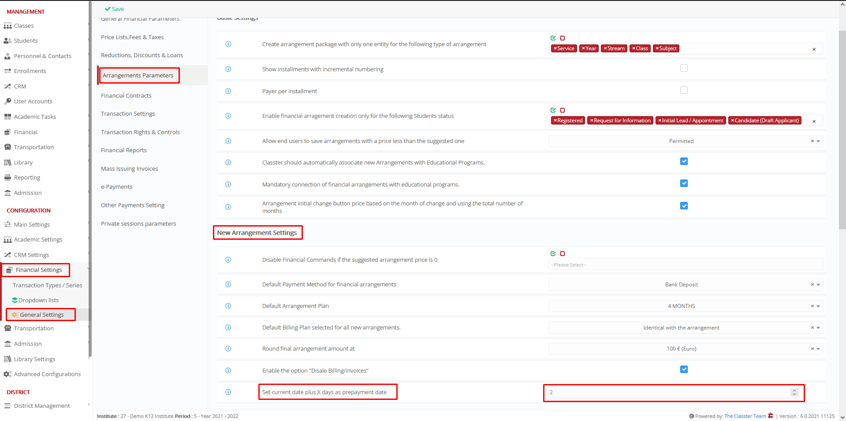Open Other Payments Setting tab

tap(133, 205)
